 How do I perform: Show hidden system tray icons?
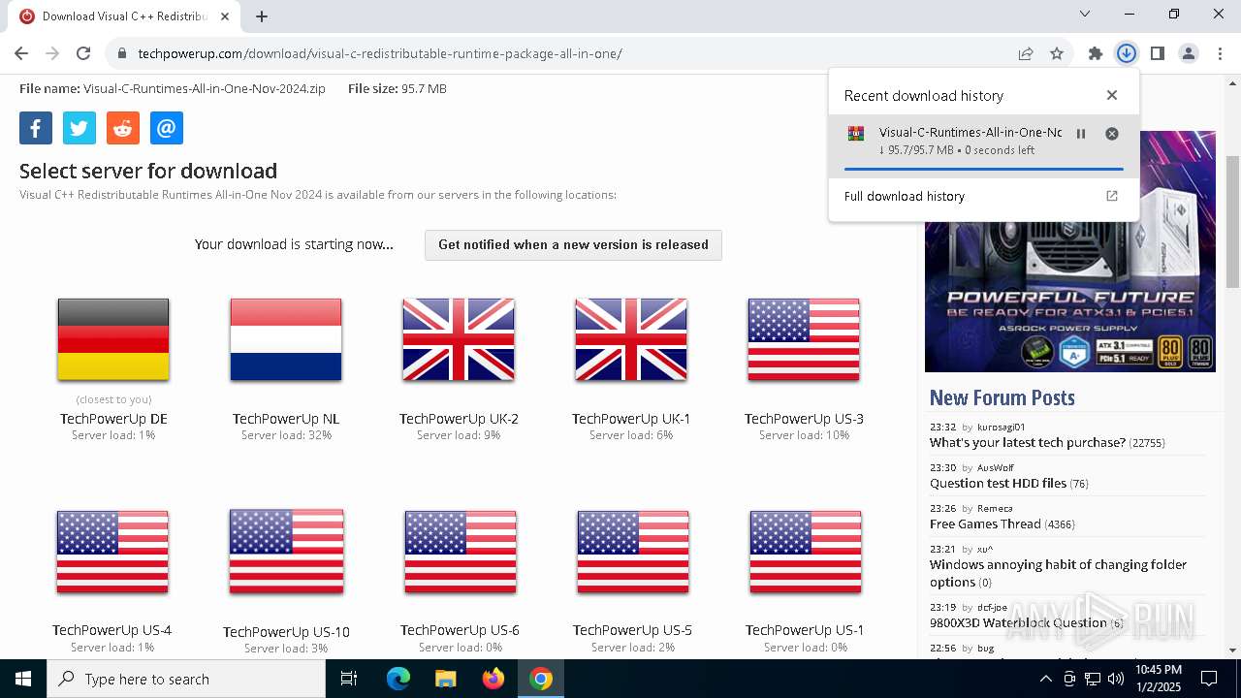pos(1045,679)
